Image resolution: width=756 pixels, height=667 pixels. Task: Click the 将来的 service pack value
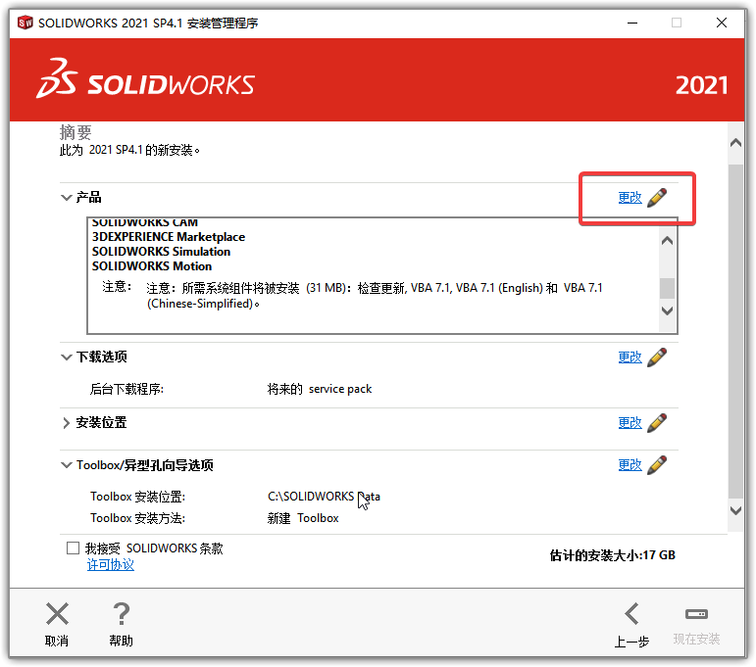[320, 389]
